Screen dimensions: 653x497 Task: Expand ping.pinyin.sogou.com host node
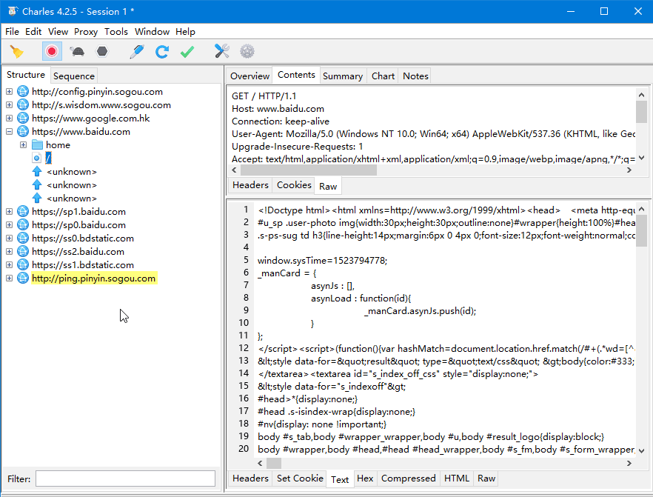point(9,278)
